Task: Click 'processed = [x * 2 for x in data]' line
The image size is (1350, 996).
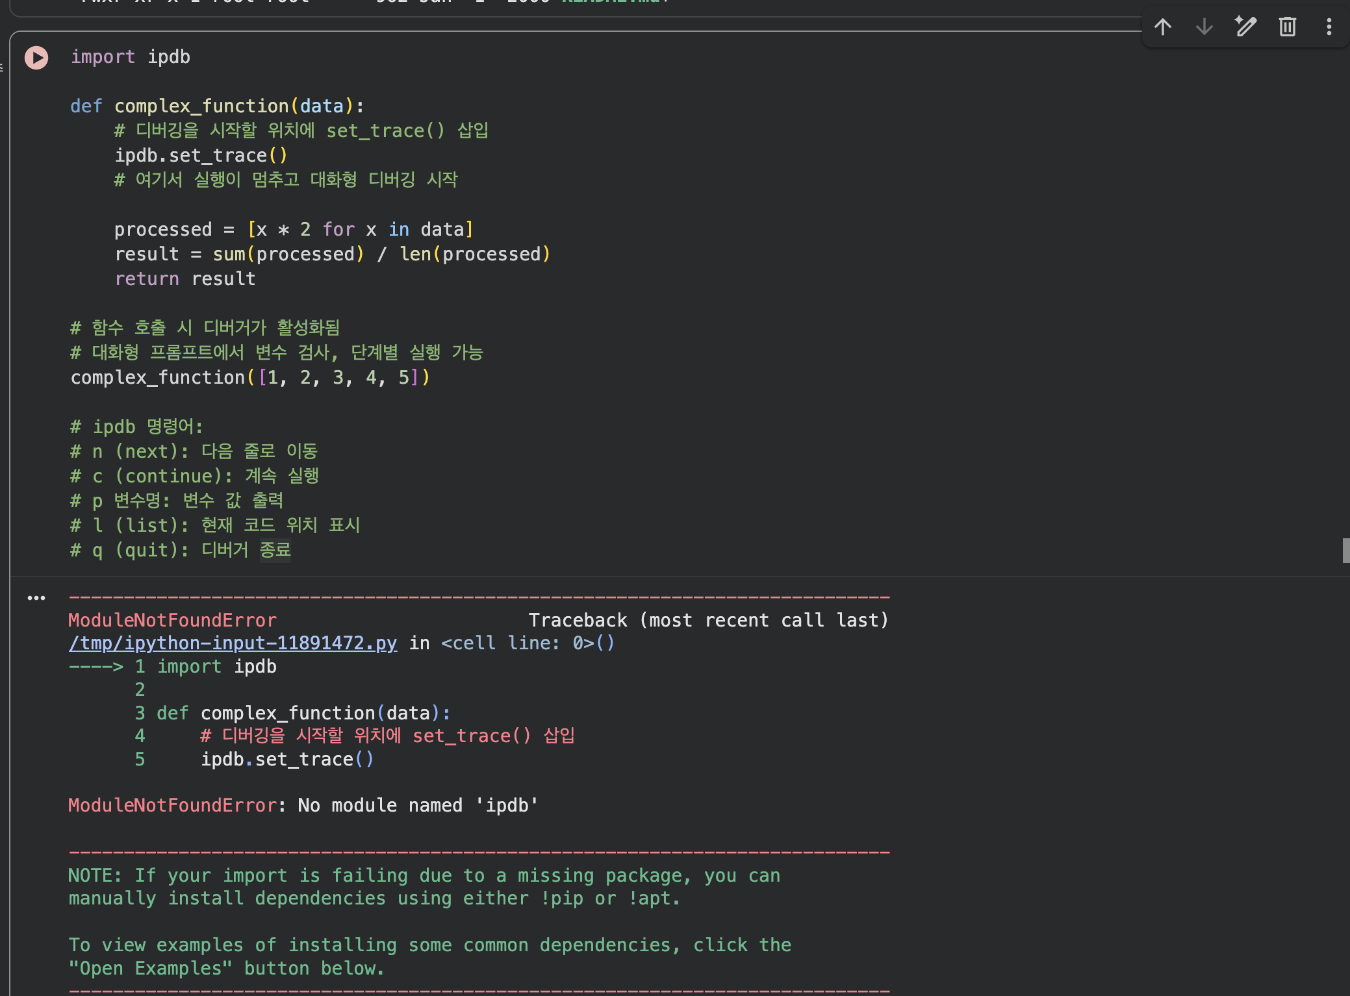Action: pos(294,229)
